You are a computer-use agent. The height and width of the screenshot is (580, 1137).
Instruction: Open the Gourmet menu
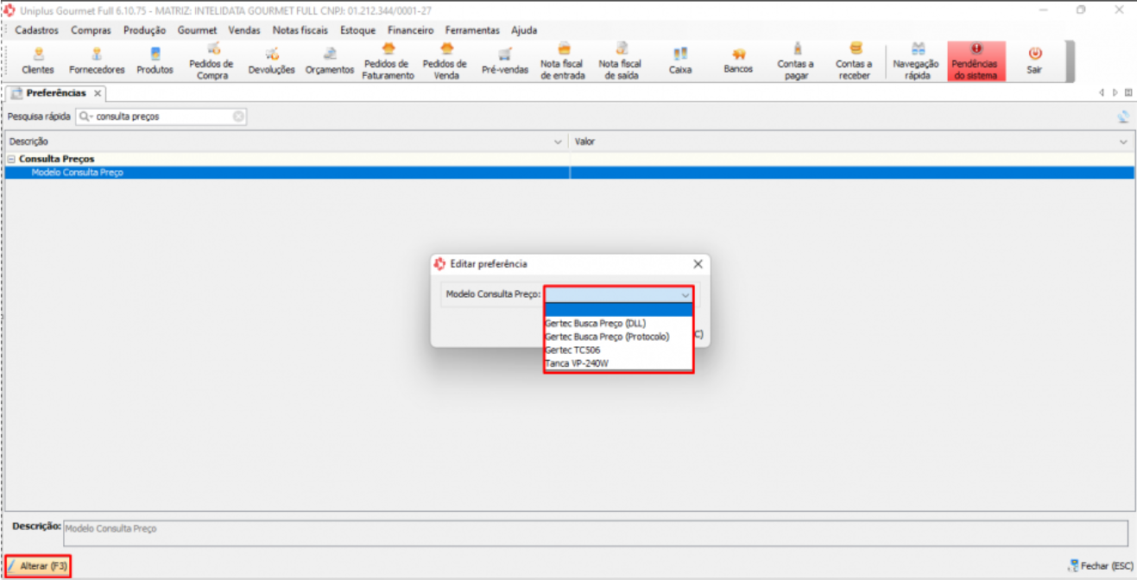(x=197, y=30)
